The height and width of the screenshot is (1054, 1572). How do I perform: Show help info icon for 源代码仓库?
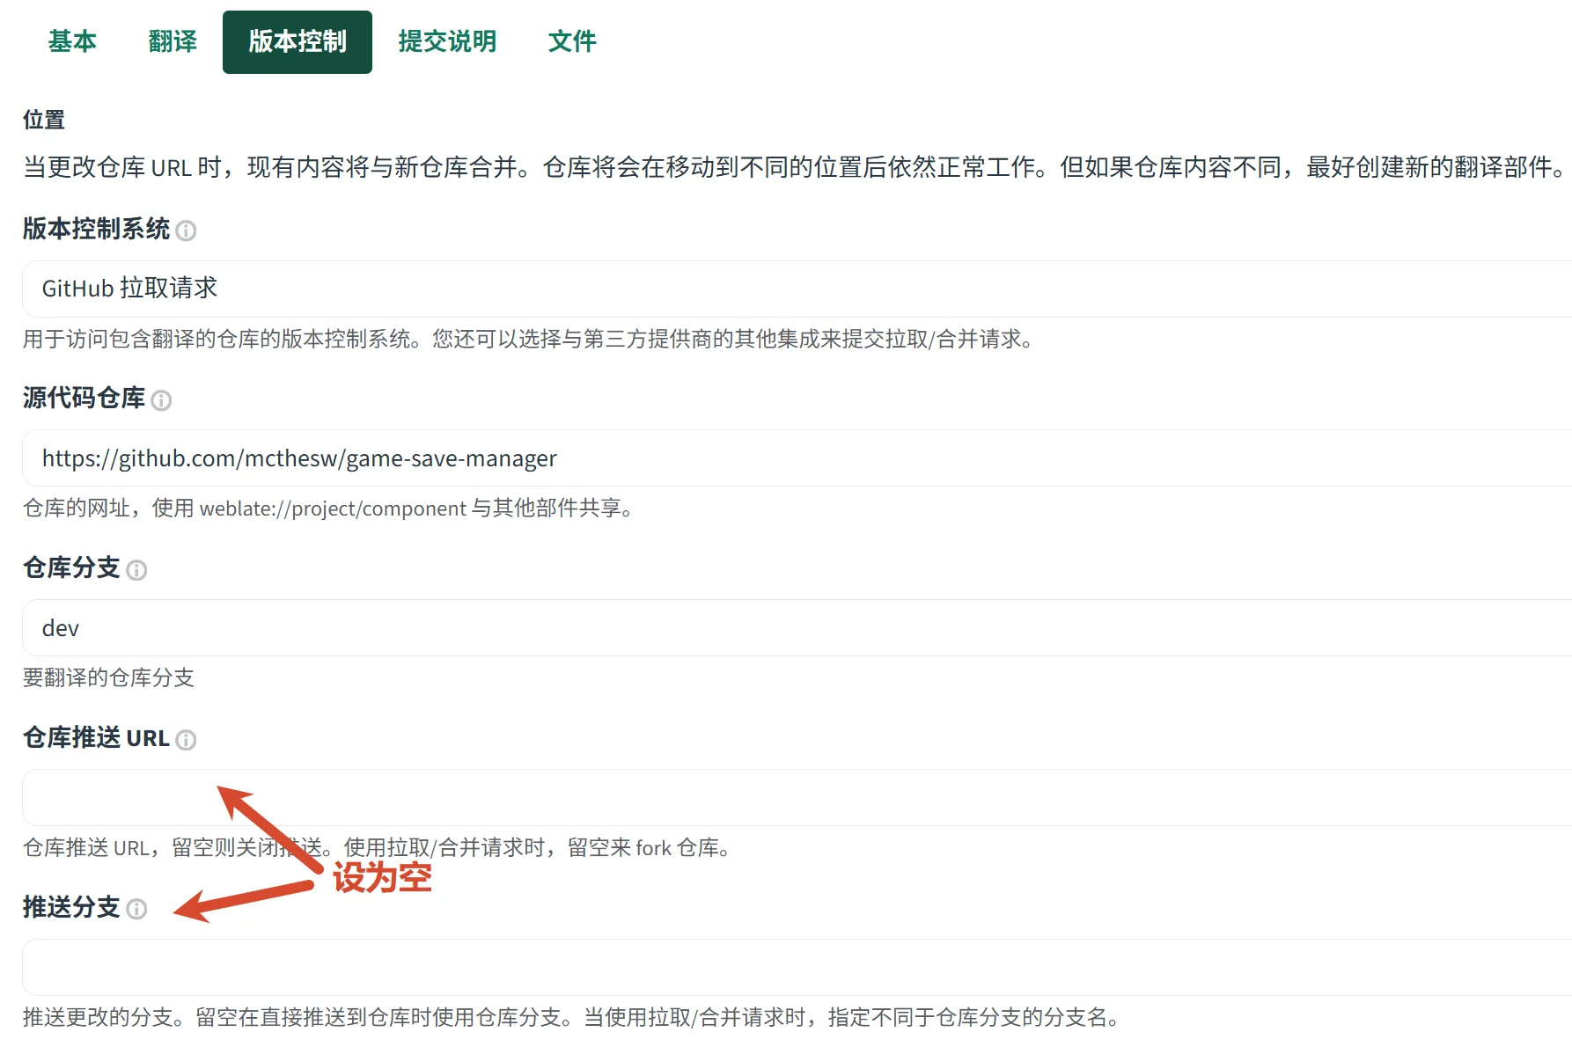pyautogui.click(x=161, y=400)
